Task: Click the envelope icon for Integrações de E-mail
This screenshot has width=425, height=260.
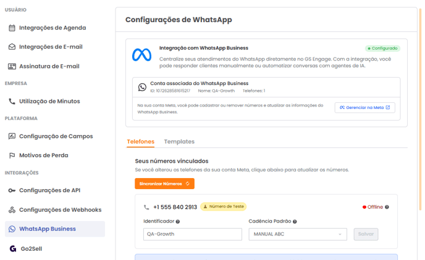Action: (12, 47)
